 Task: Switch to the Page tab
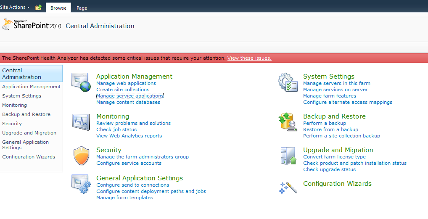point(82,8)
